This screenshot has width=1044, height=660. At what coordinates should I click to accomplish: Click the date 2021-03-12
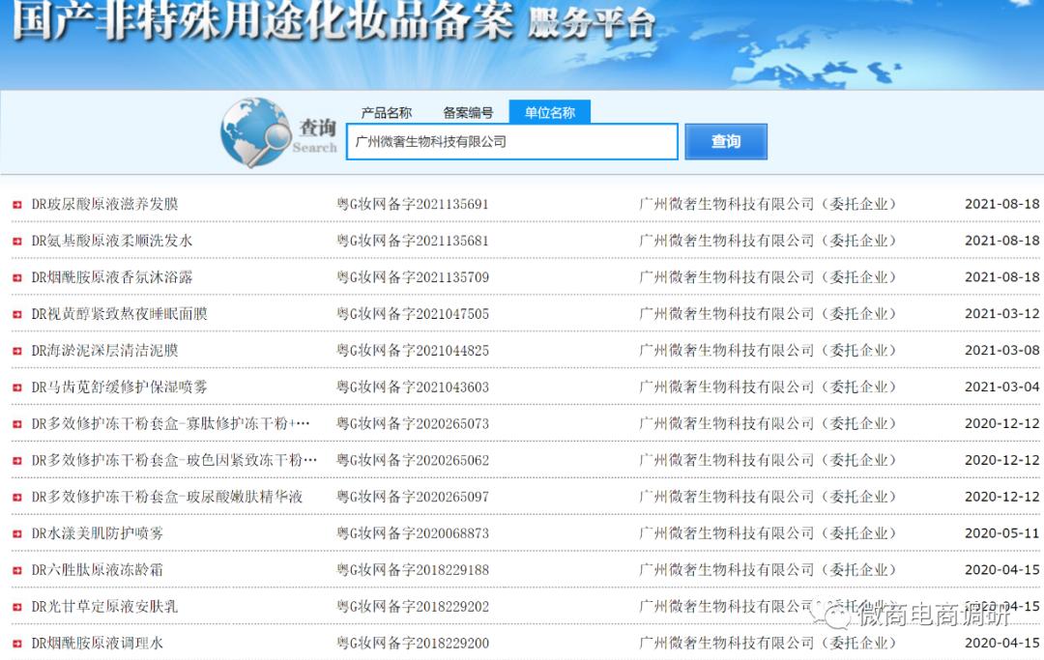pos(1002,314)
